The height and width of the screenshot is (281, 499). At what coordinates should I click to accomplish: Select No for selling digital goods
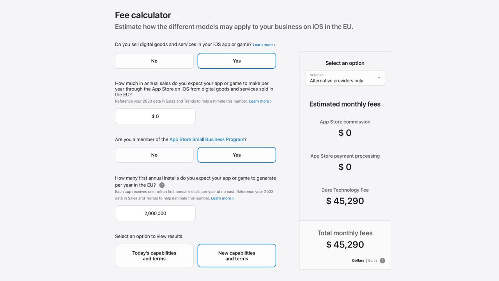(x=154, y=61)
